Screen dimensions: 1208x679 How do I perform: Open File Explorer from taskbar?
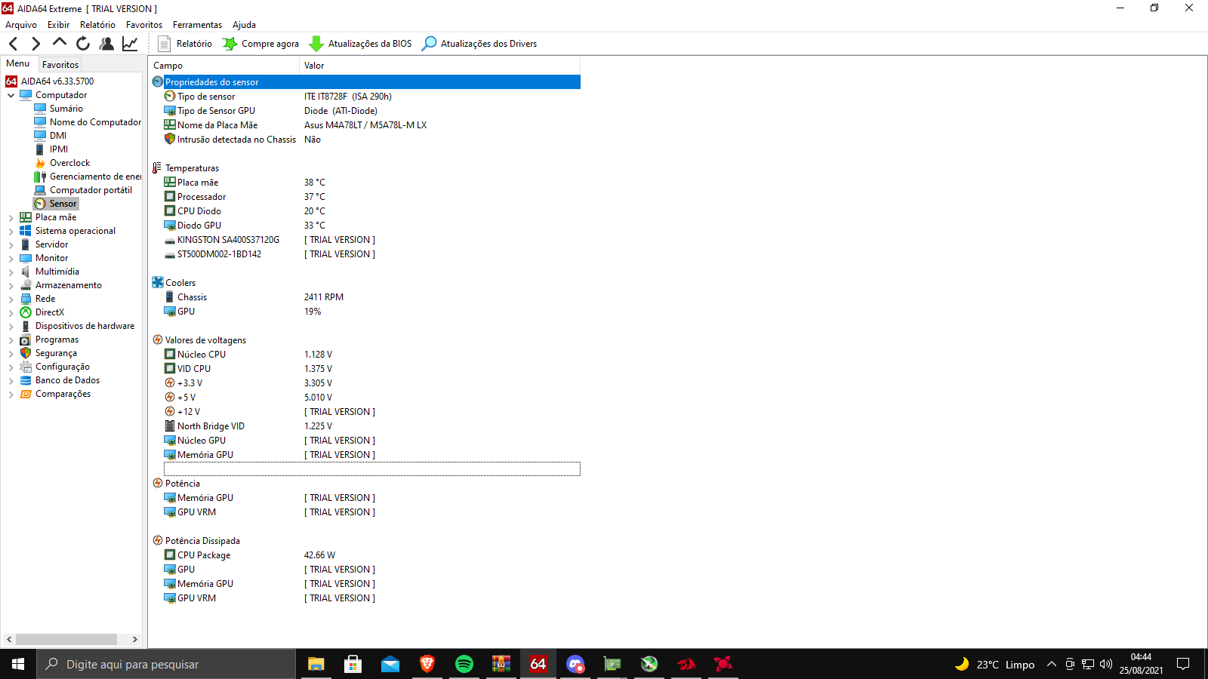click(x=316, y=664)
